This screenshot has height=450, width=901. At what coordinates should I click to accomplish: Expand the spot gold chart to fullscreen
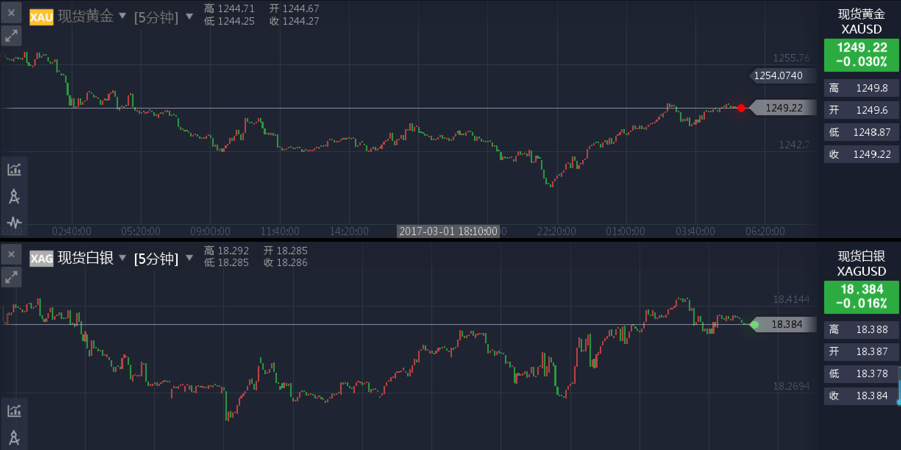pos(11,36)
